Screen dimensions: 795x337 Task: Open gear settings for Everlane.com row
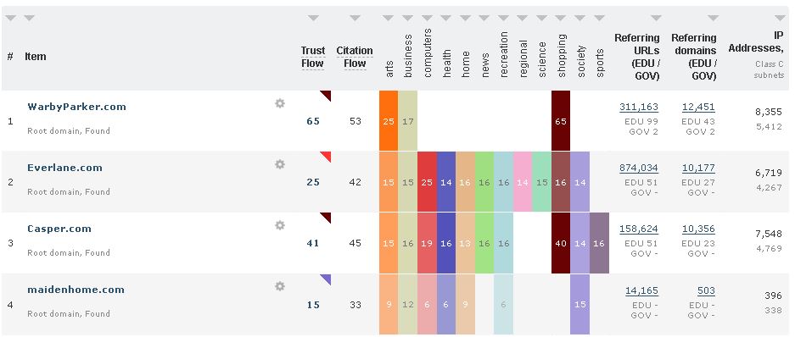(x=280, y=164)
